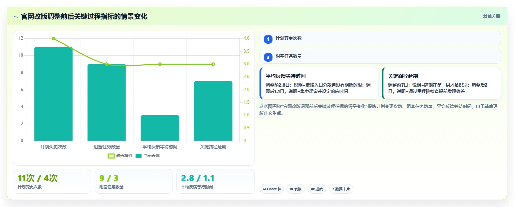Select the 进度 tag chip
This screenshot has width=514, height=207.
(316, 189)
